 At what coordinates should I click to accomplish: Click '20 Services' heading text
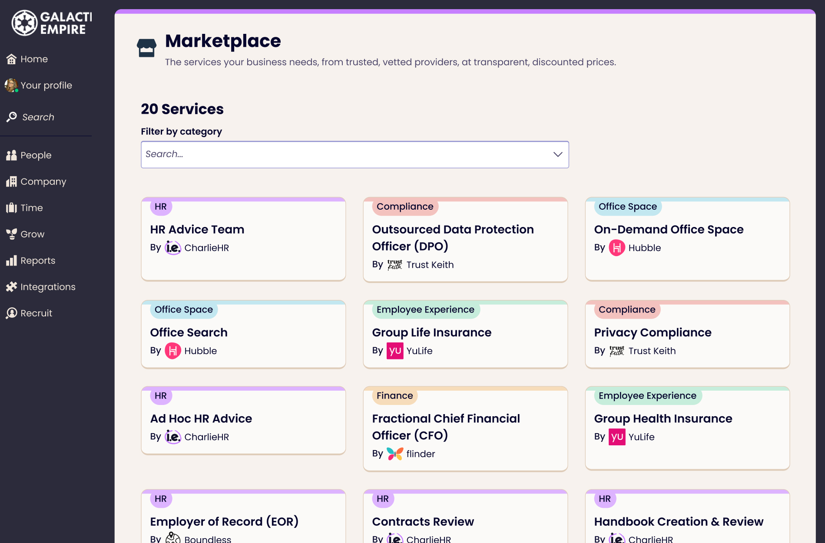(182, 109)
